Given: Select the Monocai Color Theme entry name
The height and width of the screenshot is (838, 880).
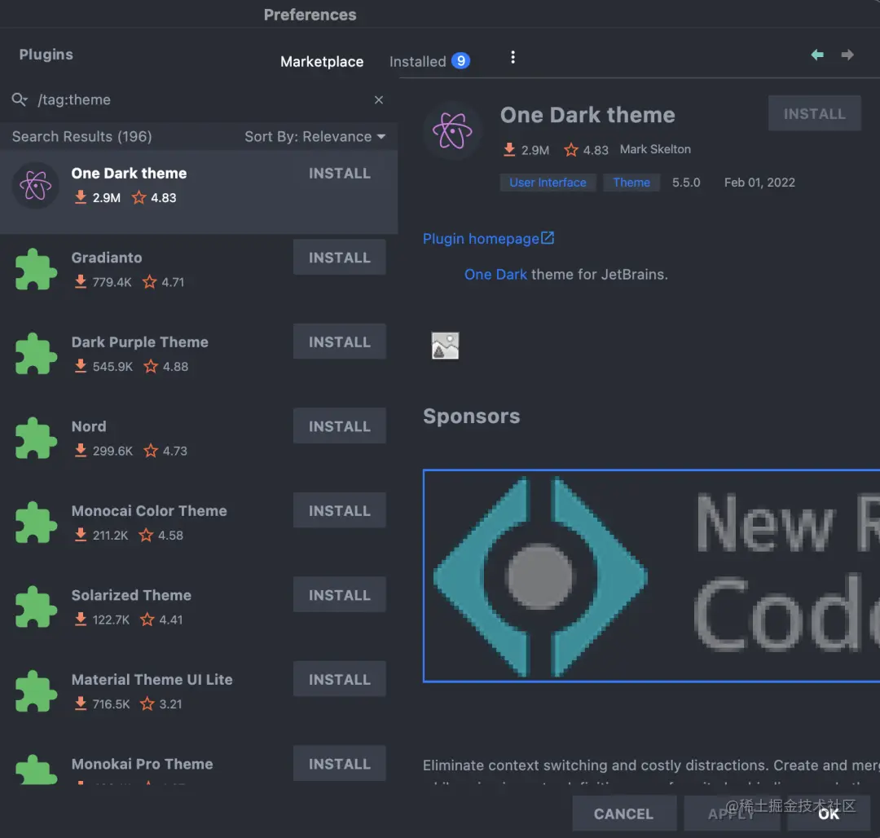Looking at the screenshot, I should 149,511.
